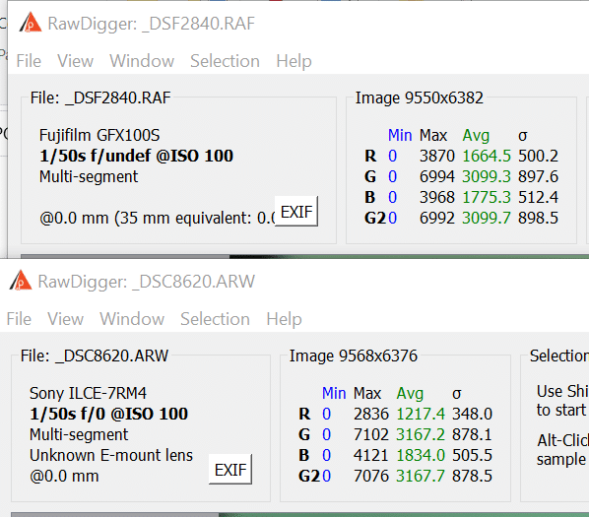Screen dimensions: 589x517
Task: Click the R sigma value 348.0
Action: (x=472, y=414)
